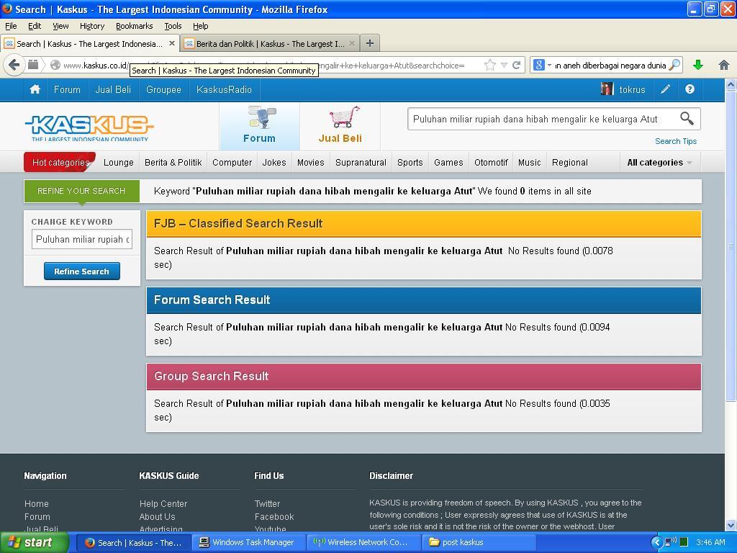
Task: Open the Berita & Politik category
Action: 173,162
